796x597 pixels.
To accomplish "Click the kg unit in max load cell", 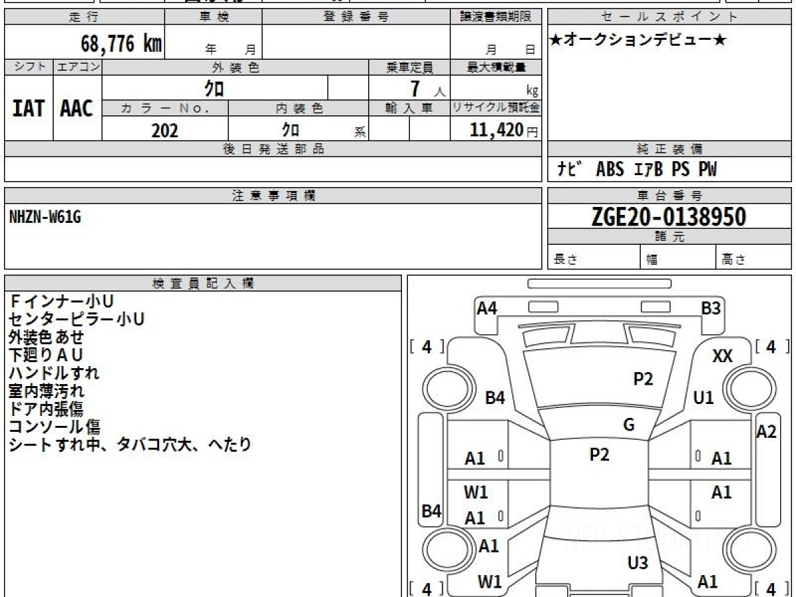I will coord(532,92).
